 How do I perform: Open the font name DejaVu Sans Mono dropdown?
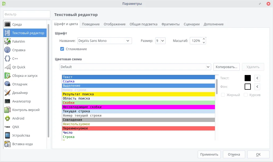pyautogui.click(x=104, y=41)
